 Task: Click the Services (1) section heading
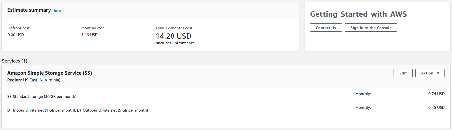pos(15,61)
